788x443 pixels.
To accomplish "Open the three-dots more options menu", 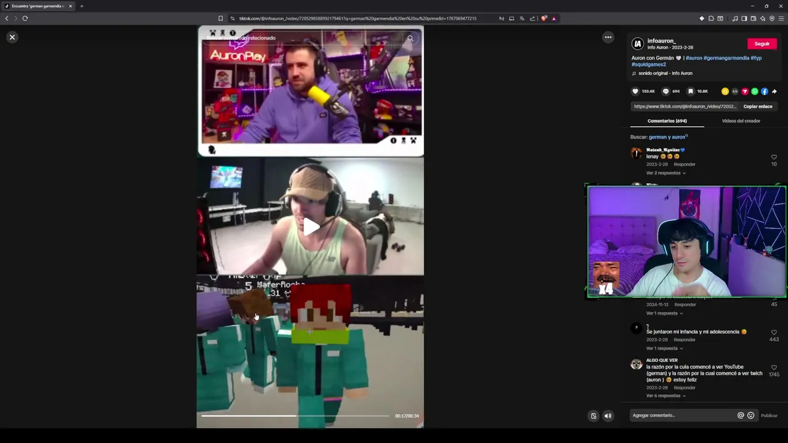I will (608, 38).
